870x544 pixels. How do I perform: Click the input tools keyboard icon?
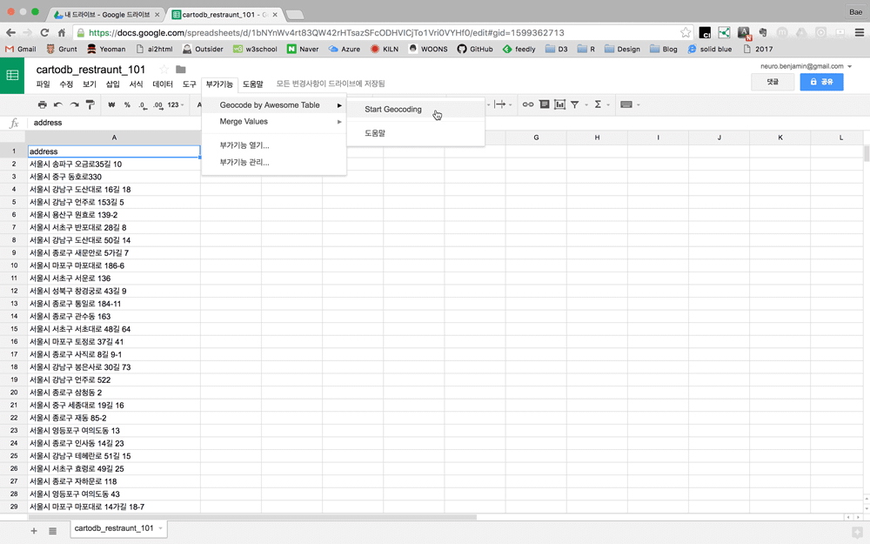(x=626, y=104)
